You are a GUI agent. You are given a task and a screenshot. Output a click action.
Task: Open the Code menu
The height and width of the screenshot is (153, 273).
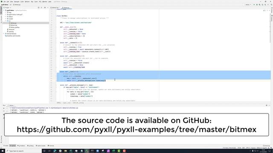pyautogui.click(x=22, y=2)
